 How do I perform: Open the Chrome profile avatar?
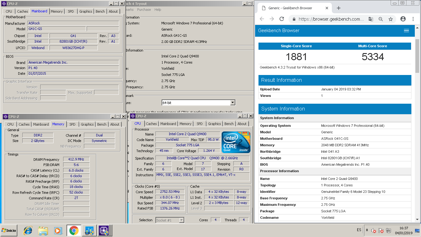[x=403, y=19]
